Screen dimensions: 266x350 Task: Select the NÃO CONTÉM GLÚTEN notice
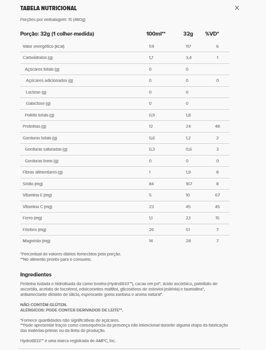(43, 305)
